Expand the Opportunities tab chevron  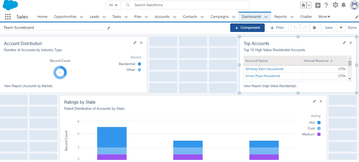click(x=81, y=17)
